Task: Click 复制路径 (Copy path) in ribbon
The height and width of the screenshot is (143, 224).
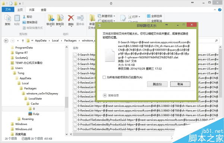Action: tap(30, 22)
